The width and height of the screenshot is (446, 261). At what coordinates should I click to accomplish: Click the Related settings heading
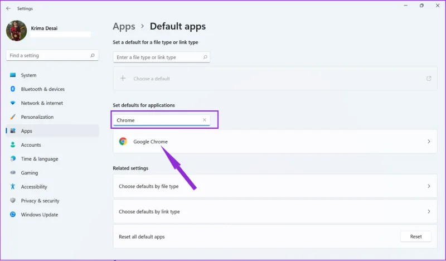click(130, 168)
